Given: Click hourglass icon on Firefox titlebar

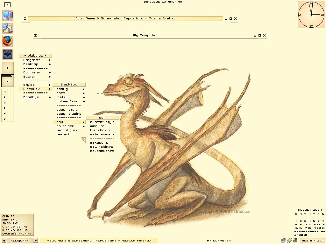Looking at the screenshot, I should [x=25, y=19].
